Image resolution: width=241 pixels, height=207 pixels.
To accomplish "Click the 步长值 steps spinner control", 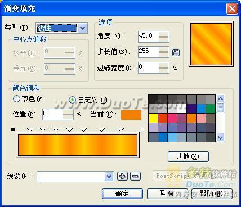I will click(x=163, y=52).
